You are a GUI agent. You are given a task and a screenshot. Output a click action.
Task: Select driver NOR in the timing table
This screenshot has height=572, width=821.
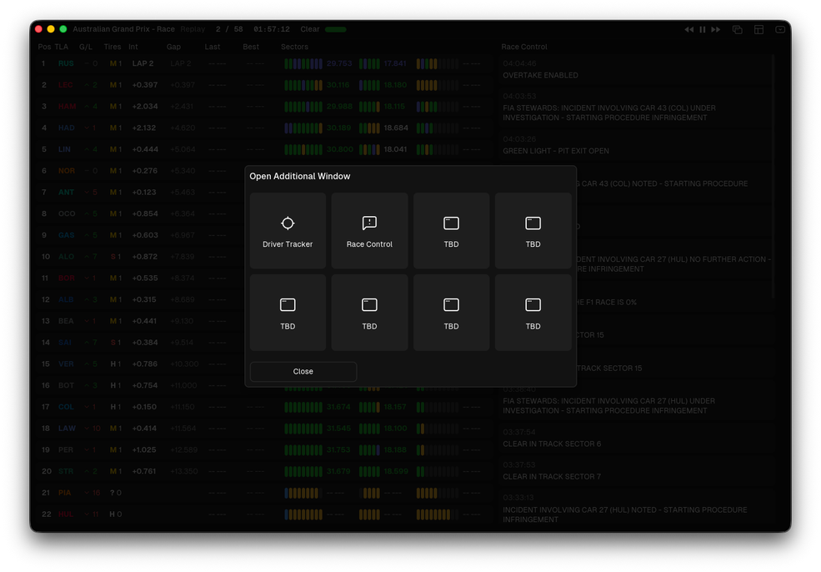coord(67,171)
